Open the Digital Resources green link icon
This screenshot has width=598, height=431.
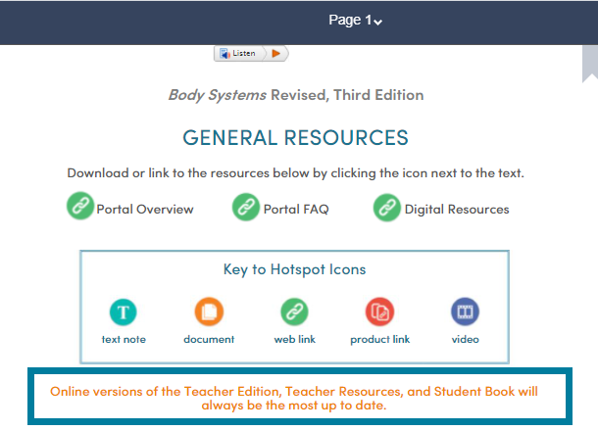pyautogui.click(x=387, y=208)
